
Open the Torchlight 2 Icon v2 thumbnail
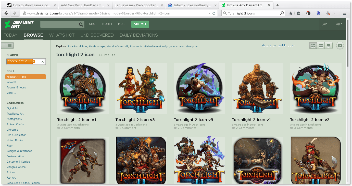click(x=316, y=88)
